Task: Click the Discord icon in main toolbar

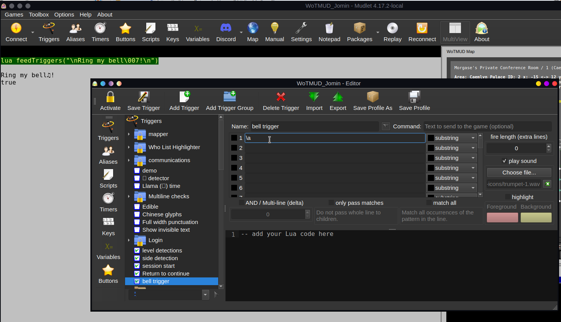Action: click(x=226, y=28)
